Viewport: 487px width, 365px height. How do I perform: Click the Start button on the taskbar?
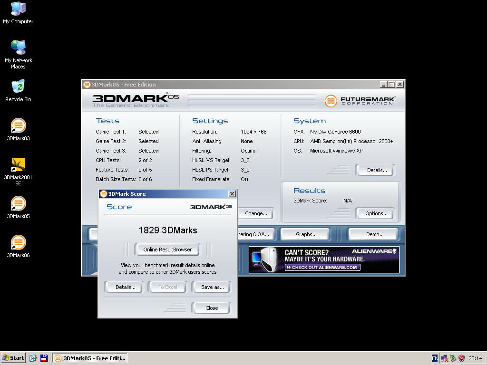13,358
